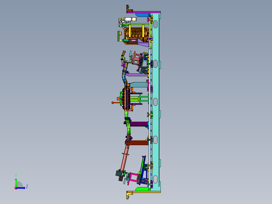
Task: Pick the dark green block at the pipe's lower end
Action: point(119,173)
